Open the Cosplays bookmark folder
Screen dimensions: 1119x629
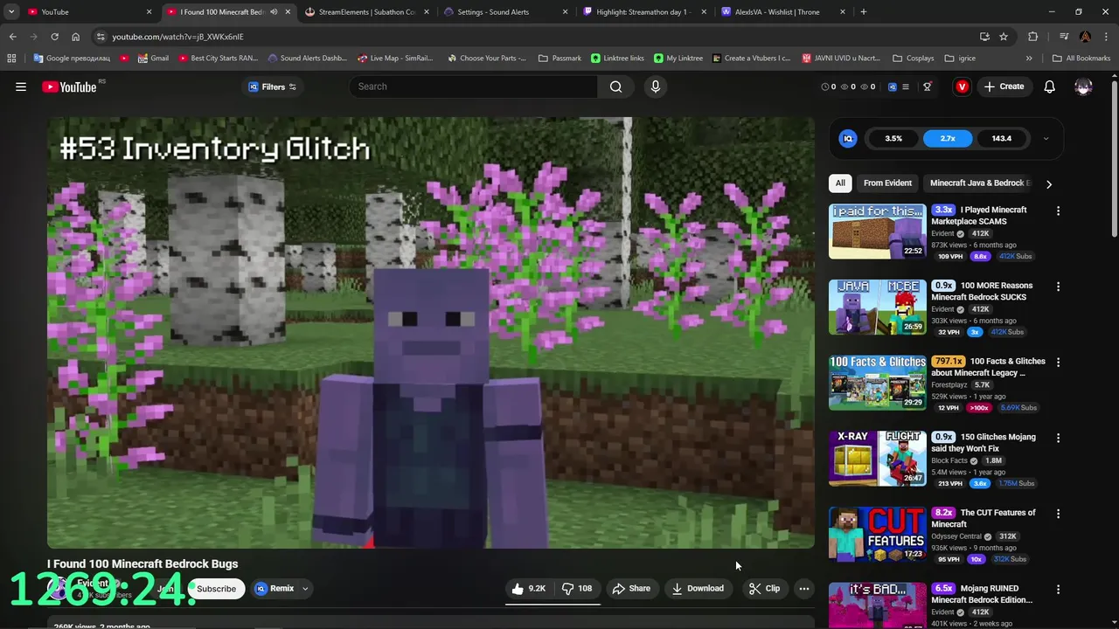click(914, 59)
